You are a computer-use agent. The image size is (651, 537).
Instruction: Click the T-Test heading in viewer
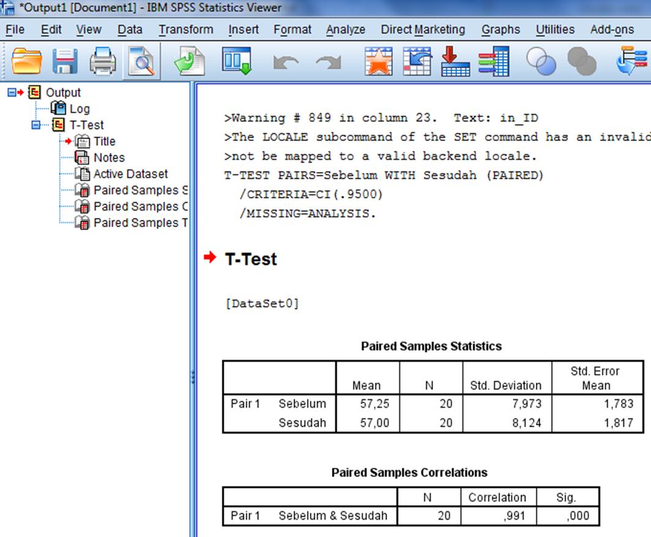point(250,259)
